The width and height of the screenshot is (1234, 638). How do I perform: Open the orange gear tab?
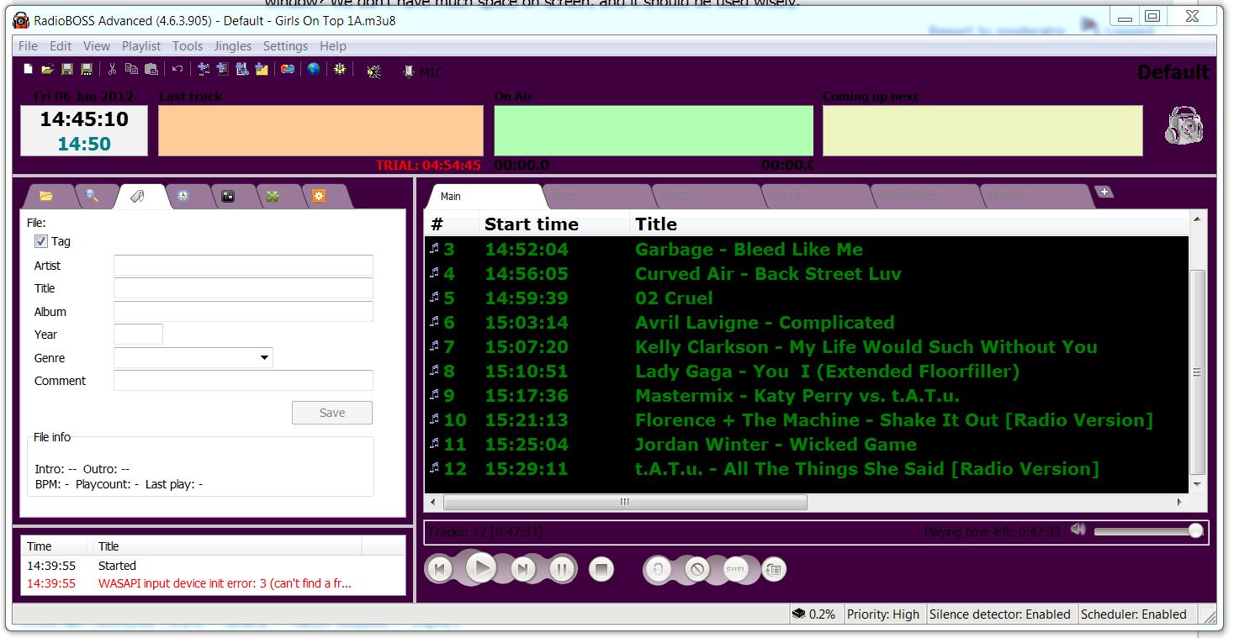[x=319, y=196]
